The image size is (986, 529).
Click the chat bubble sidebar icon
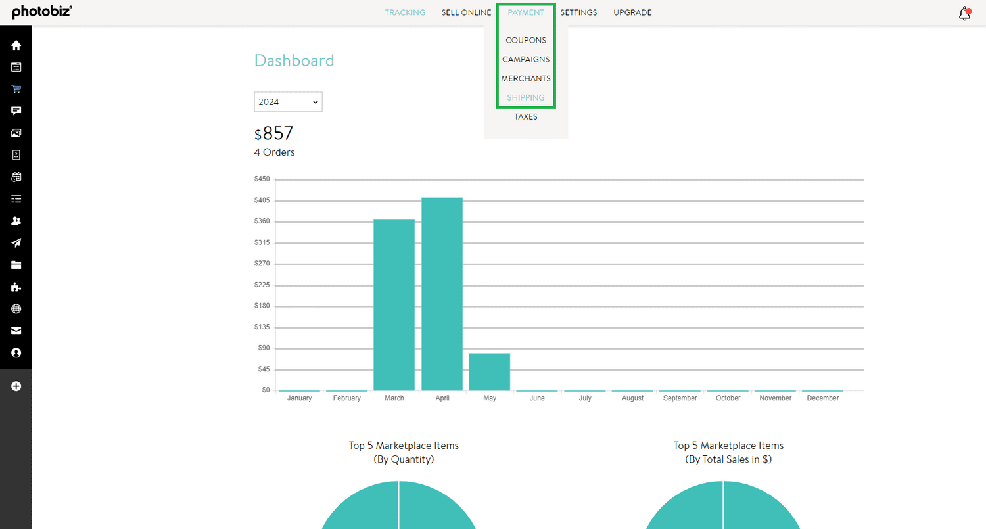pos(16,111)
